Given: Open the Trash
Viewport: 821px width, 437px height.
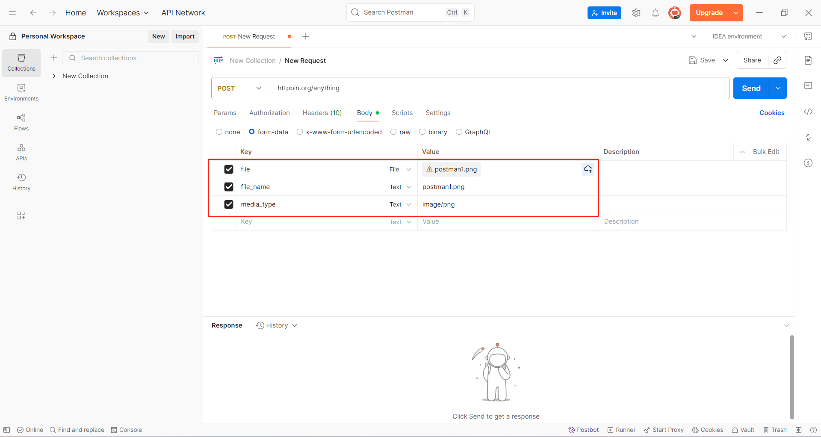Looking at the screenshot, I should pos(775,430).
